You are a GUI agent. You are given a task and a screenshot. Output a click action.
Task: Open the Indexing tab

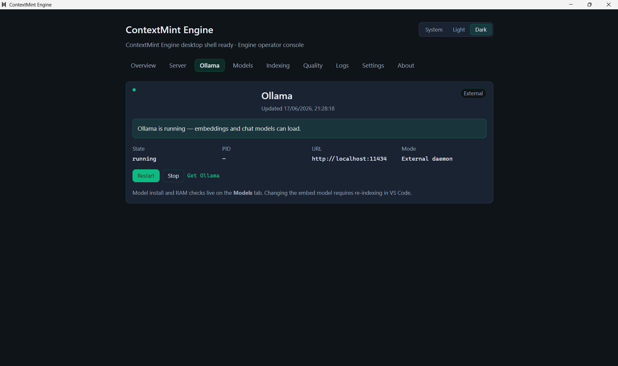coord(278,65)
